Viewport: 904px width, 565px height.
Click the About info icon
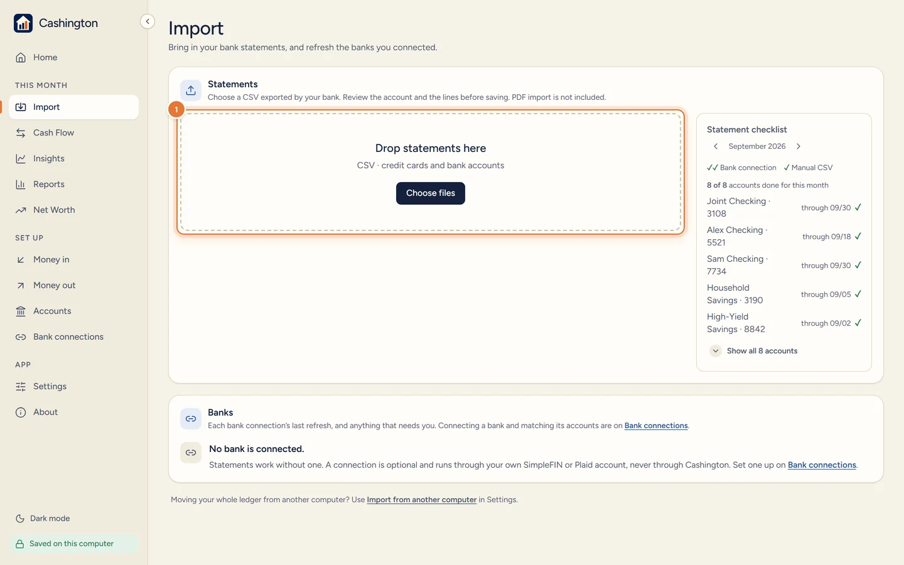21,412
